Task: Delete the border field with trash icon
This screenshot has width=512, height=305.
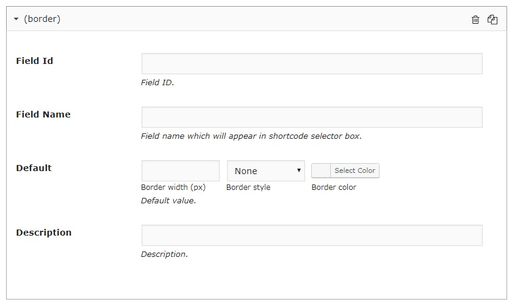Action: tap(475, 19)
